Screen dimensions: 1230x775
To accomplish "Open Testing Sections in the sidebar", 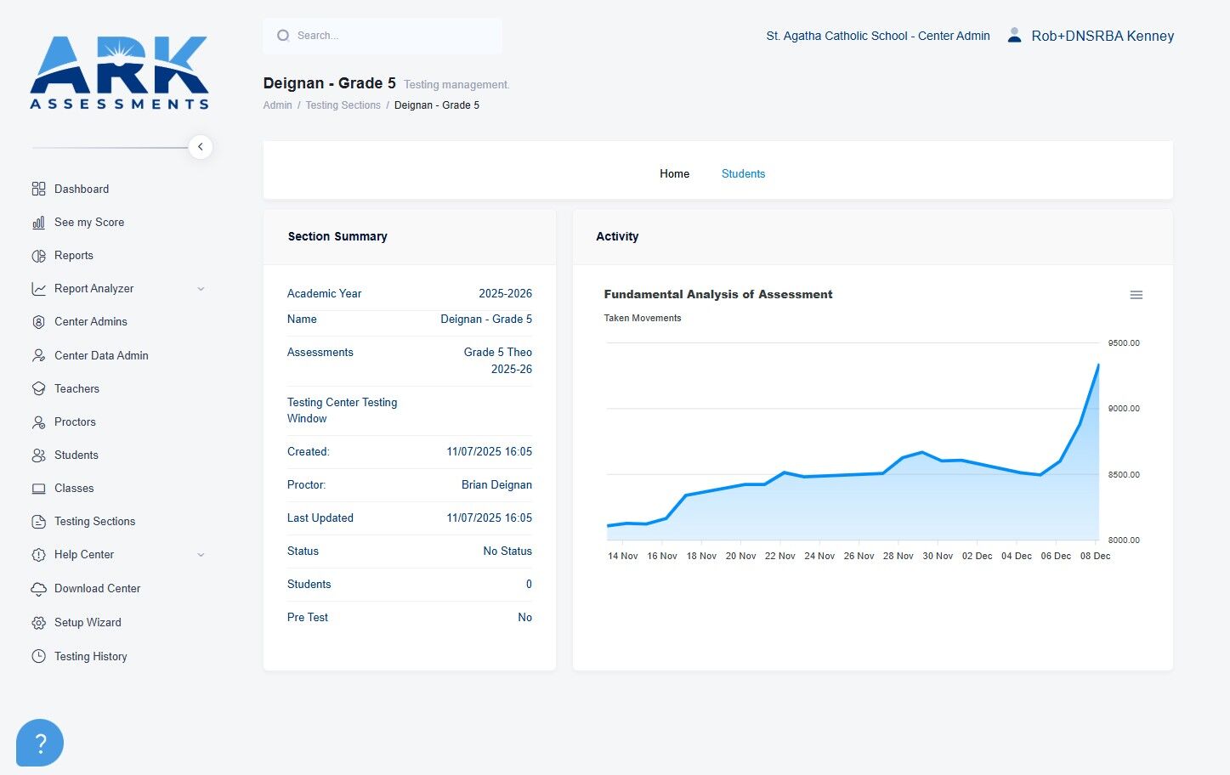I will click(x=94, y=521).
